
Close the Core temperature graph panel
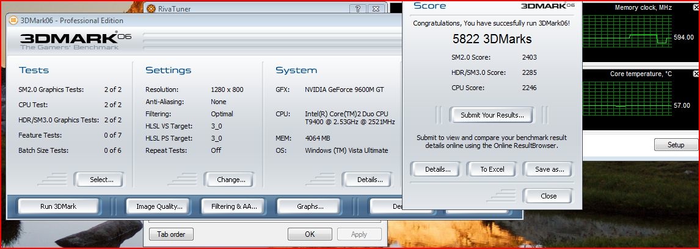(696, 74)
